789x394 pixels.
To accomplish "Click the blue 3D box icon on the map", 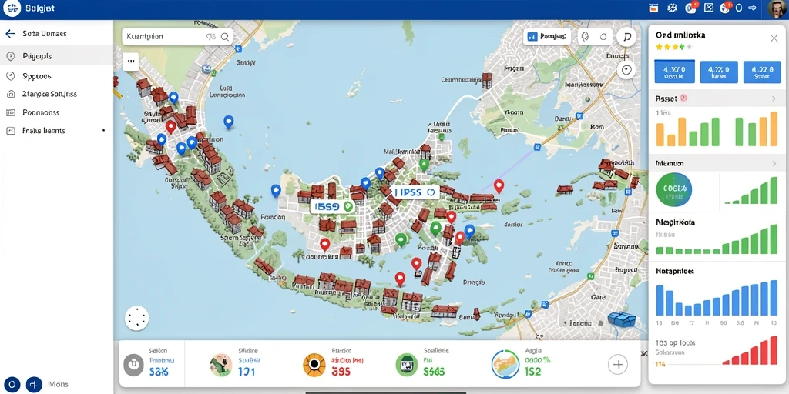I will click(622, 319).
